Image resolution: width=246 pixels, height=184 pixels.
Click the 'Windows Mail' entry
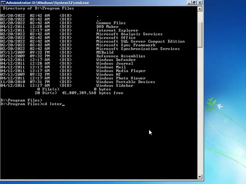(111, 67)
